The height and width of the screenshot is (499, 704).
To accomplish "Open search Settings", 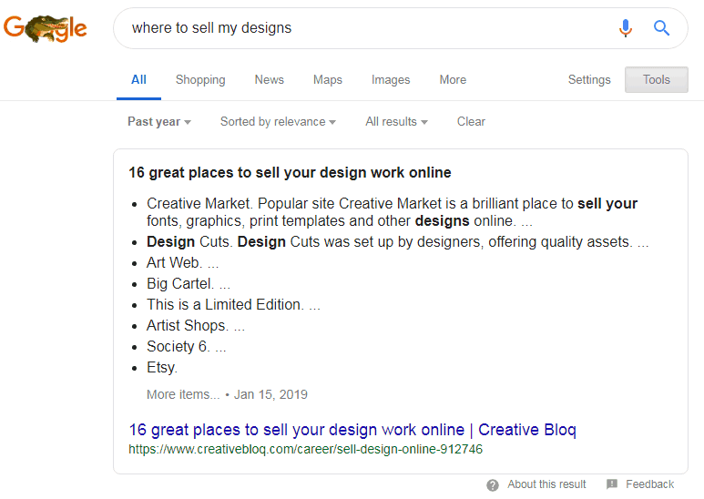I will [589, 79].
